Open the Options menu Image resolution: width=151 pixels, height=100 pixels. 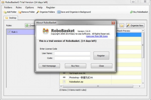tap(29, 7)
